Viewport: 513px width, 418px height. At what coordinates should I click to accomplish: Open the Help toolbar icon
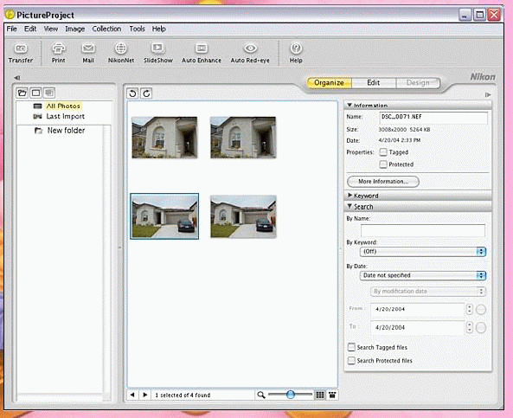pos(296,53)
